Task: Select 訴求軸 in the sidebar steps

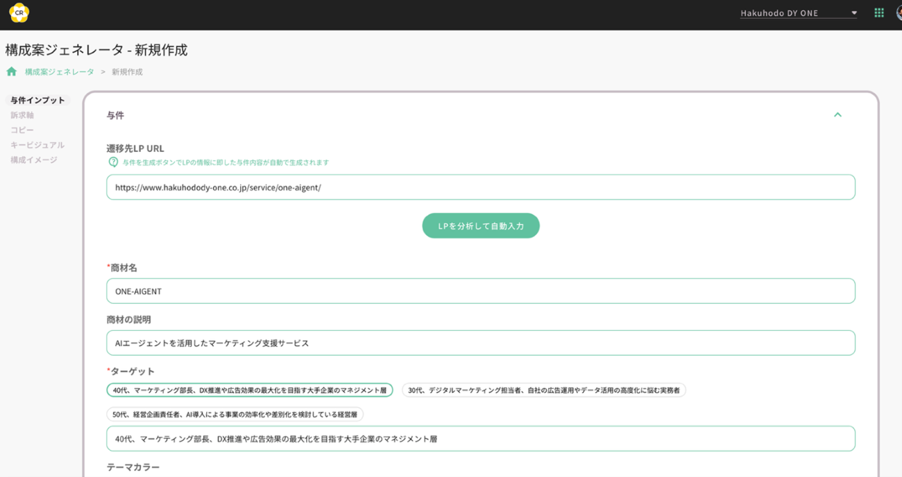Action: click(x=21, y=115)
